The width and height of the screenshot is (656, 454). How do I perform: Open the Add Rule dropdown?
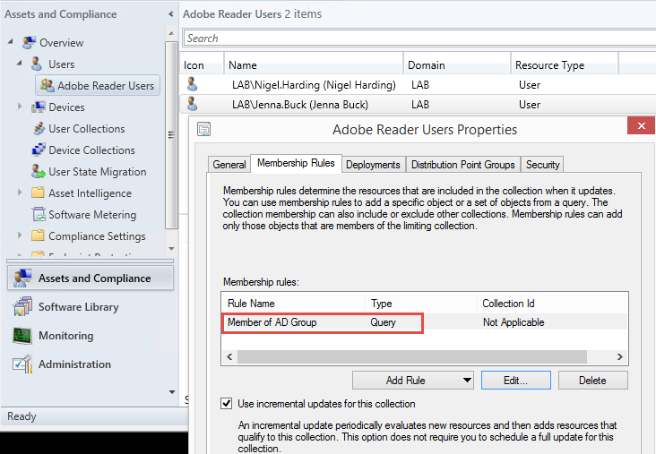click(467, 380)
